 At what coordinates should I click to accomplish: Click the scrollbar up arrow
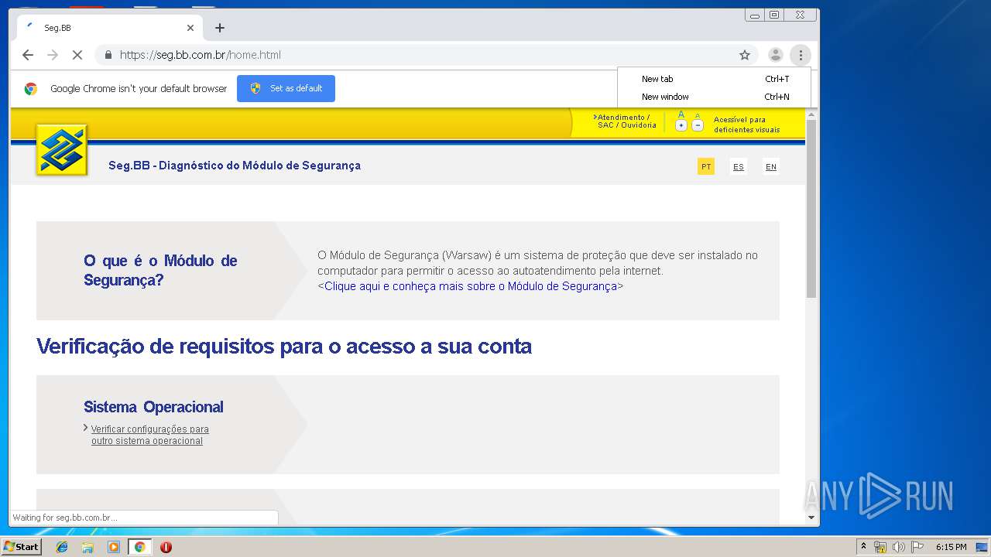[x=811, y=114]
